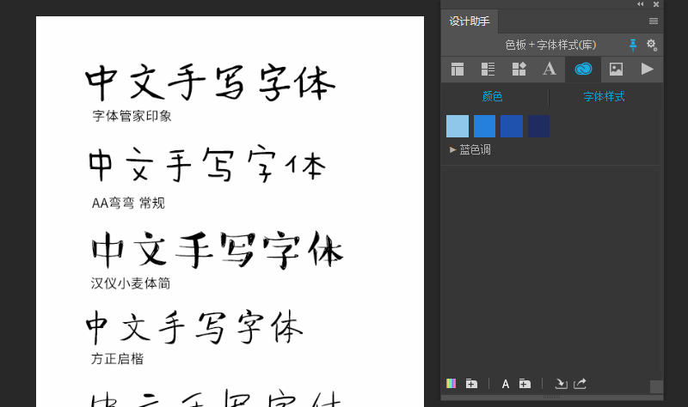
Task: Open the panel hamburger menu
Action: [x=654, y=21]
